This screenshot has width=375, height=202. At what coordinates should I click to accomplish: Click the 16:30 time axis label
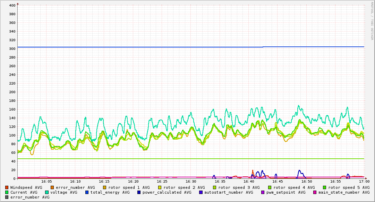click(191, 181)
